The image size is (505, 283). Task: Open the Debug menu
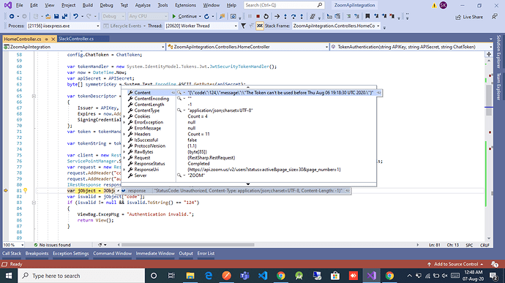tap(106, 5)
